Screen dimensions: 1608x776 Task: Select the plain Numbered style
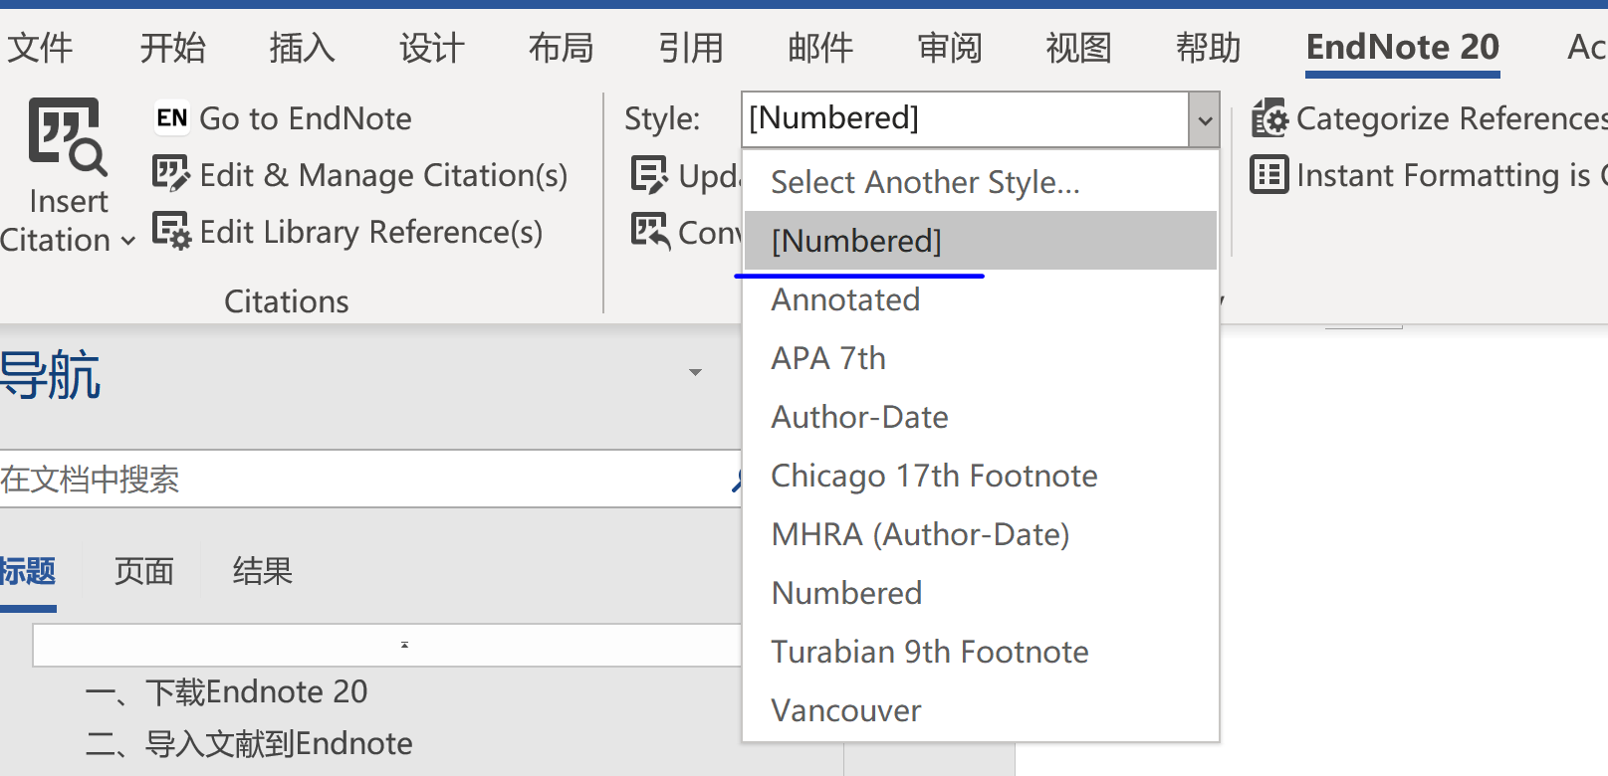[981, 593]
